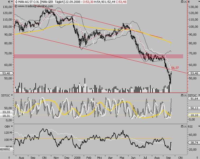Click the date 22.09.2008 in the header

73,2
